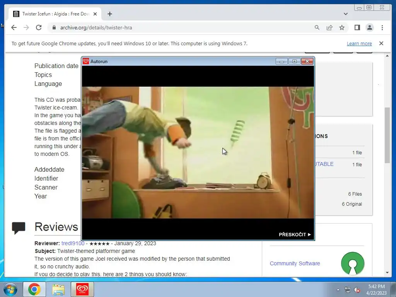
Task: Click the Year label
Action: pyautogui.click(x=41, y=196)
